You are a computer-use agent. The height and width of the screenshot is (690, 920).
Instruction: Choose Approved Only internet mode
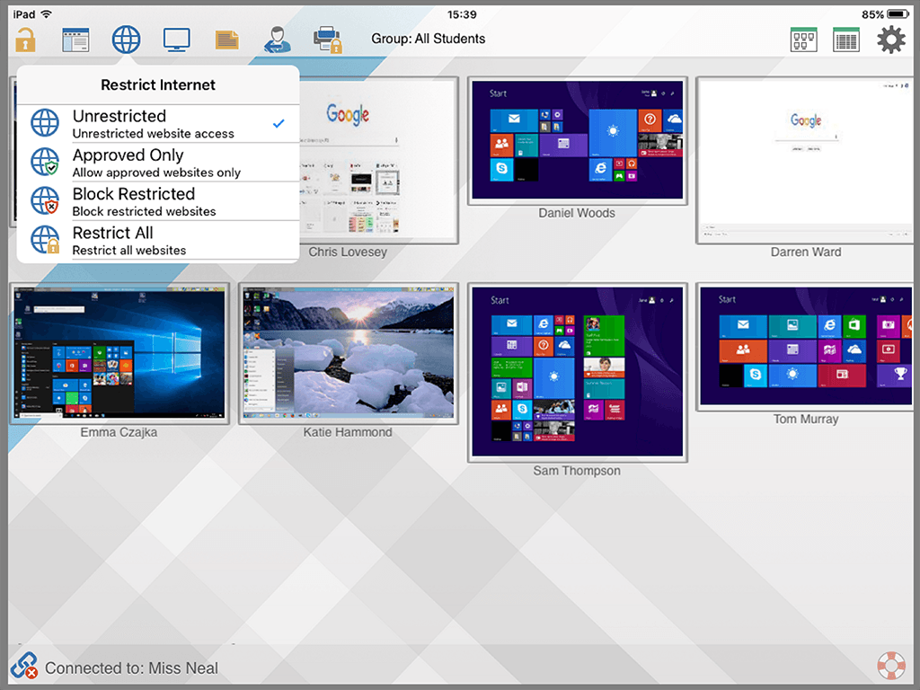pyautogui.click(x=158, y=163)
